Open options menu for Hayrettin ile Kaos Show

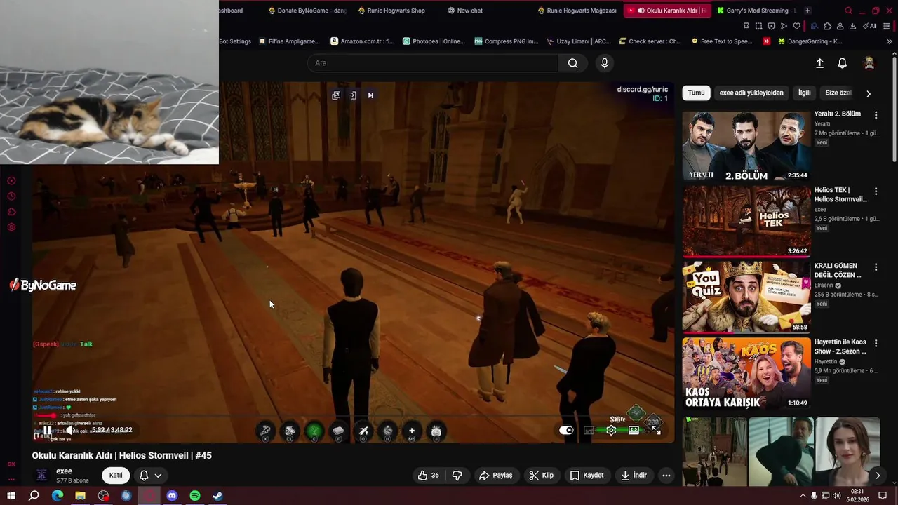point(876,343)
